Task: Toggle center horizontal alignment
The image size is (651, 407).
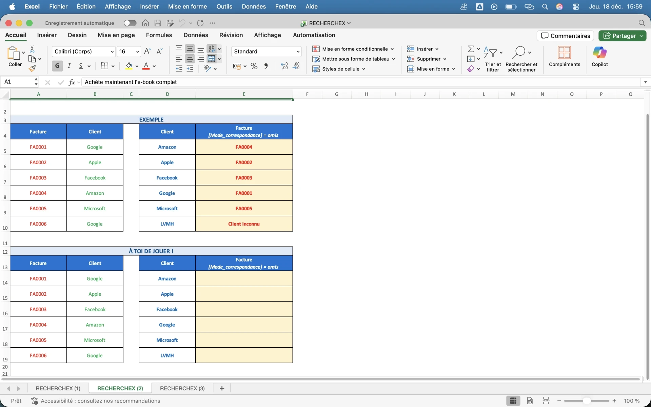Action: pos(190,59)
